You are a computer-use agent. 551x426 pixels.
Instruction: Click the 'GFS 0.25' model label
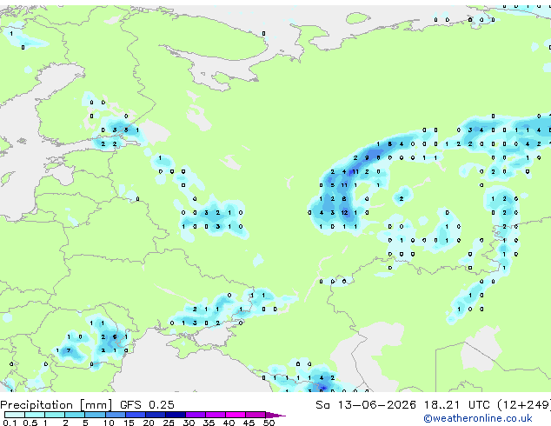147,405
